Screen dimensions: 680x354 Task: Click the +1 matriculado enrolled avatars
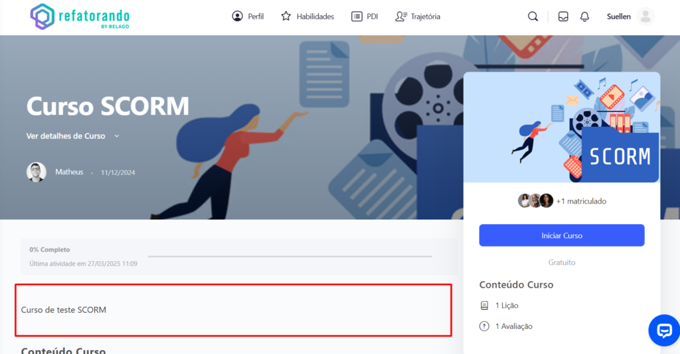pyautogui.click(x=536, y=201)
